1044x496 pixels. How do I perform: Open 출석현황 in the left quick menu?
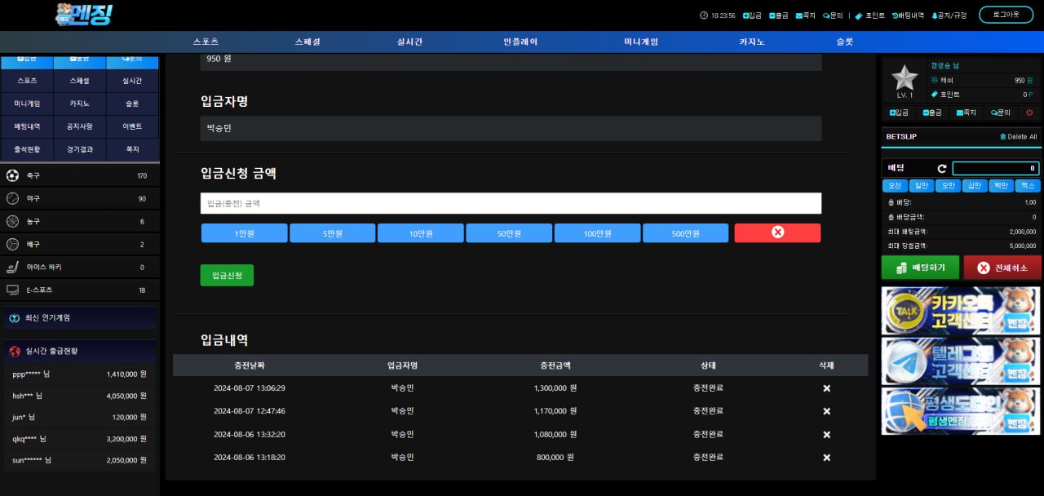pos(27,149)
